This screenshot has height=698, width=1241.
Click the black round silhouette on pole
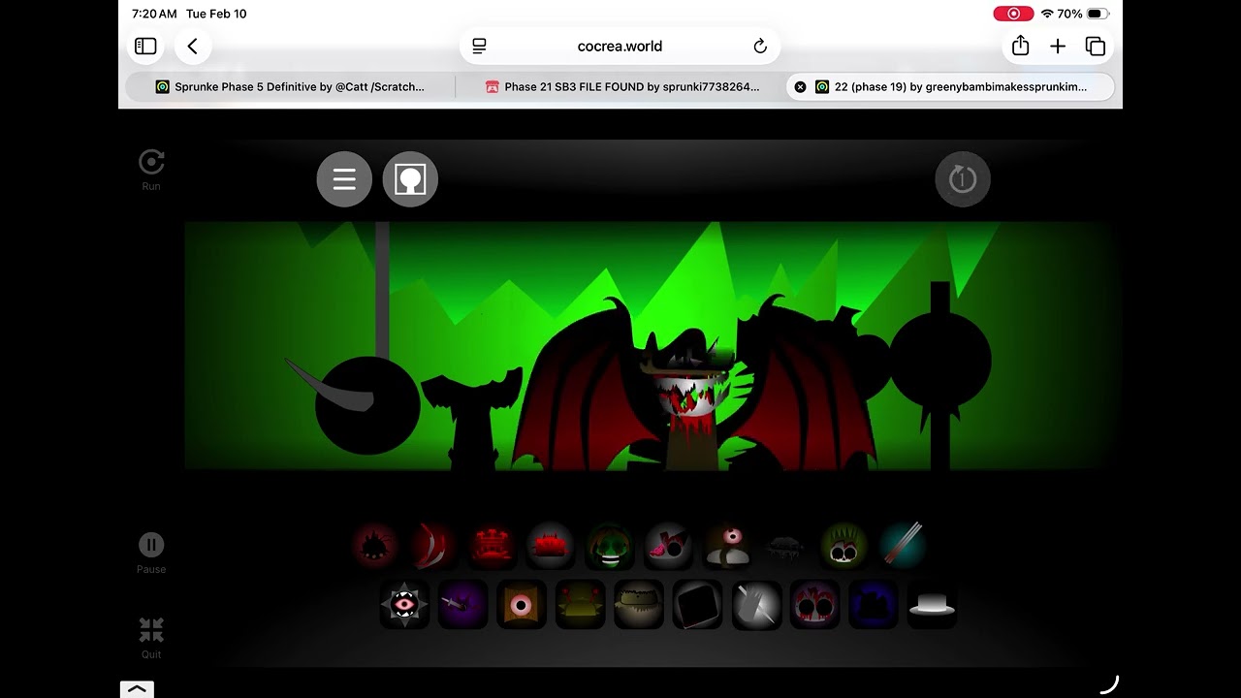tap(939, 360)
